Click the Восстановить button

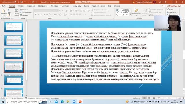point(26,12)
